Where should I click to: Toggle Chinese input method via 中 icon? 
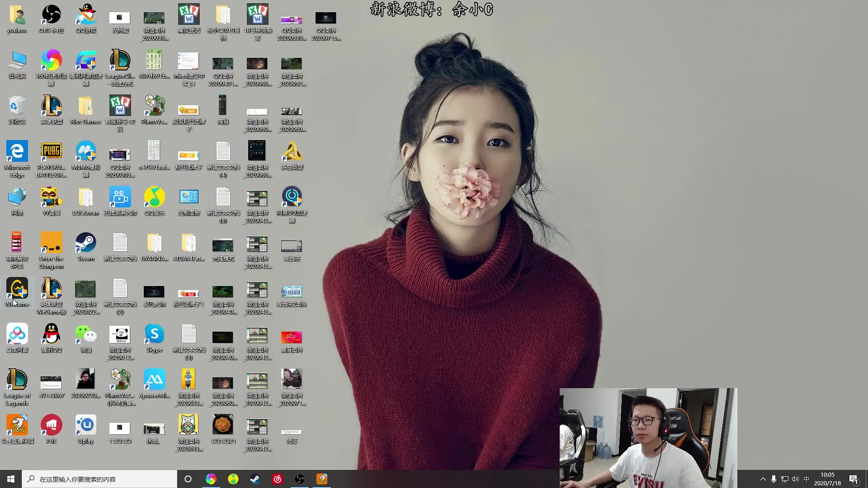click(x=807, y=479)
